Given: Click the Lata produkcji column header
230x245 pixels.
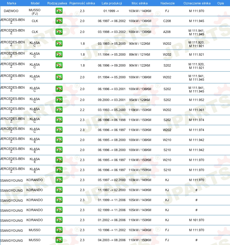Looking at the screenshot, I should pyautogui.click(x=112, y=3).
